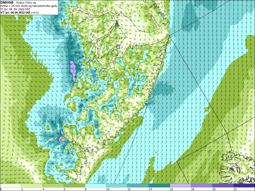Click the 6–8 m/s green legend swatch
The height and width of the screenshot is (191, 255).
click(x=74, y=186)
